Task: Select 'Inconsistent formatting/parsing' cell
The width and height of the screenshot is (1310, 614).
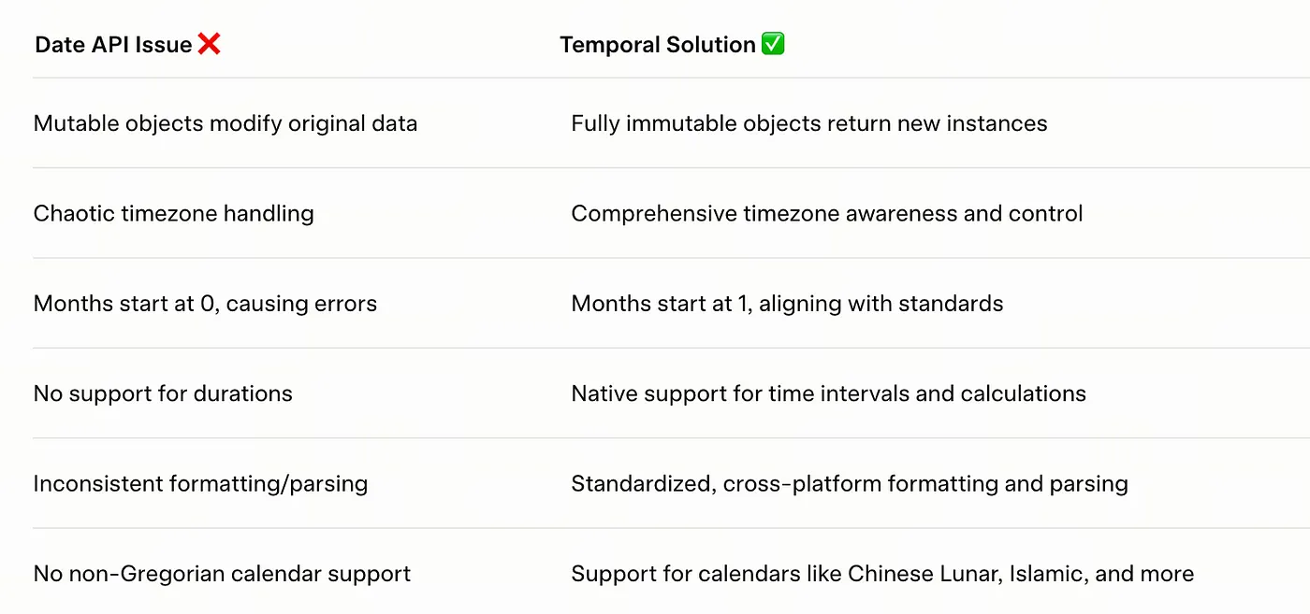Action: click(x=201, y=484)
